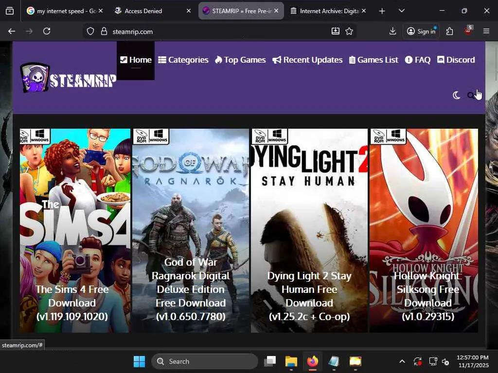This screenshot has width=498, height=373.
Task: Show hidden system tray icons
Action: 402,361
